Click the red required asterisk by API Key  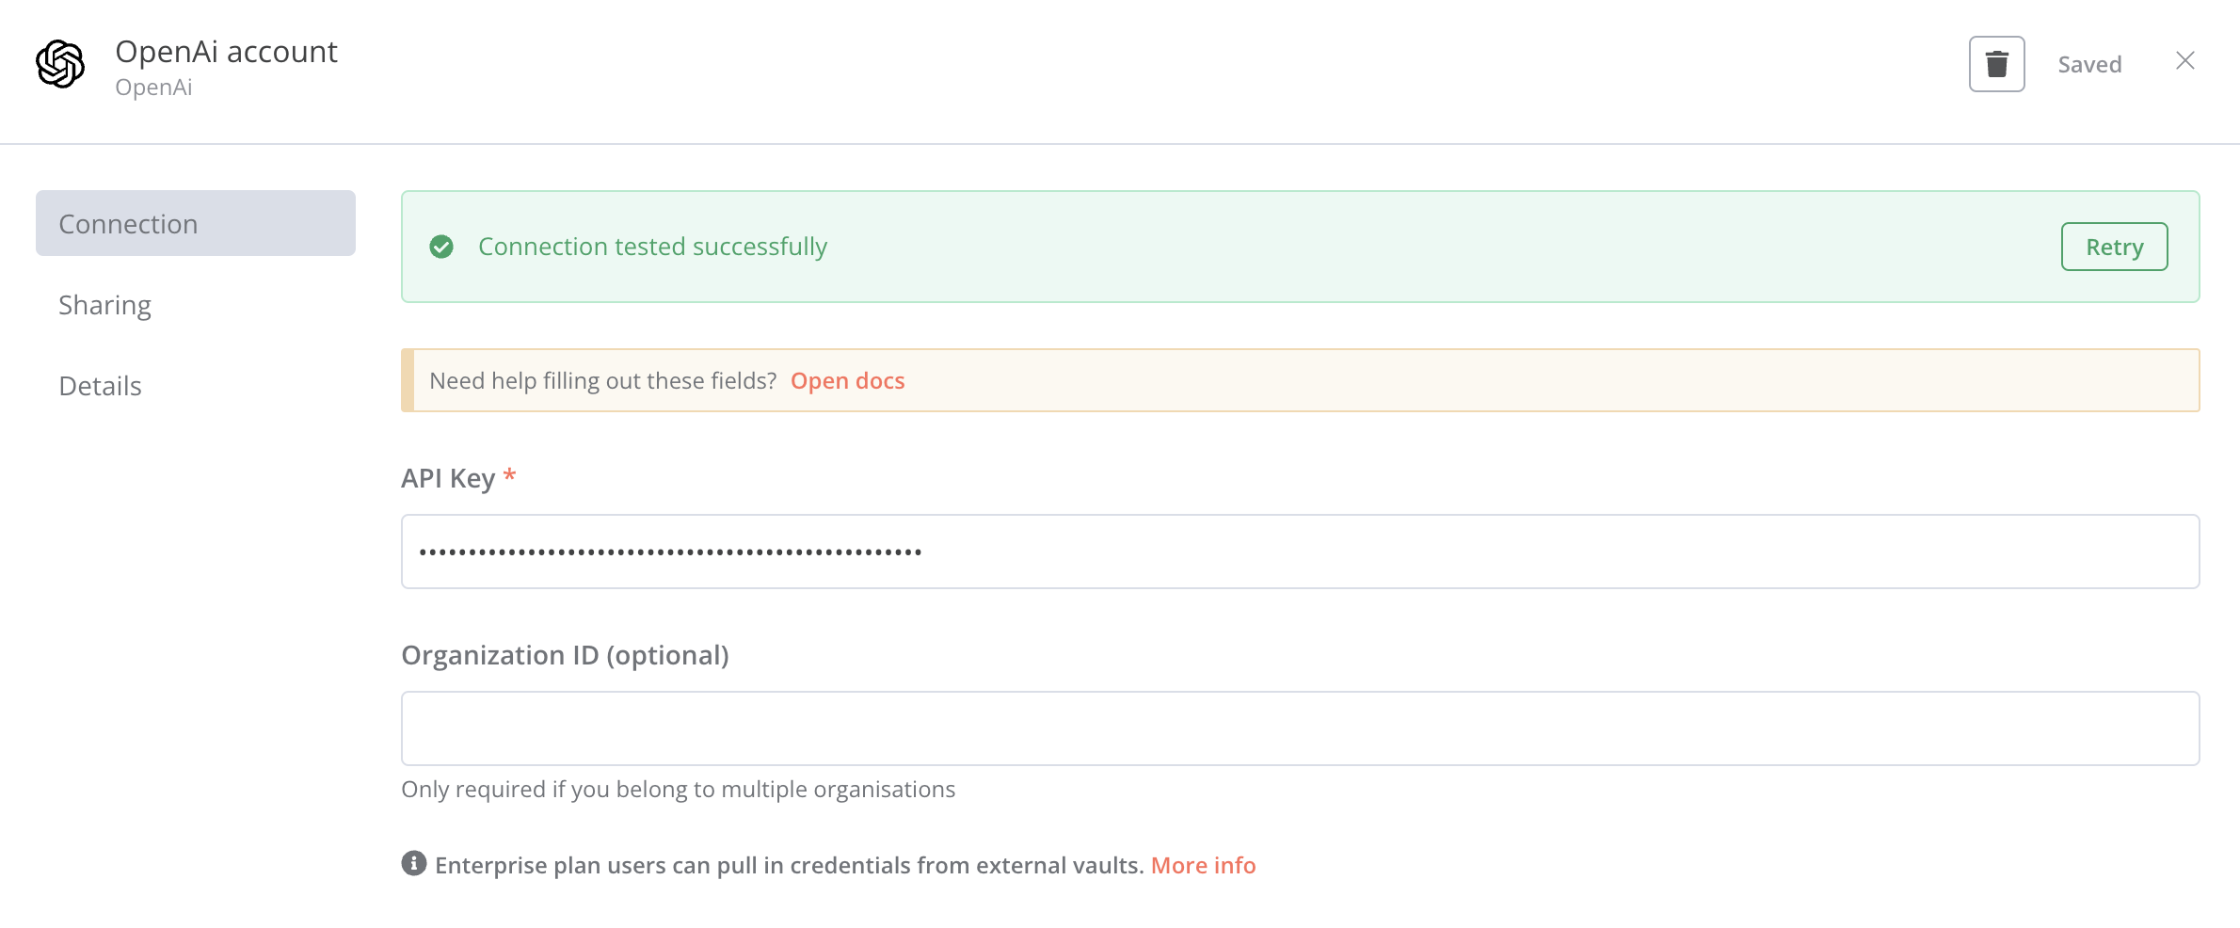[x=509, y=475]
